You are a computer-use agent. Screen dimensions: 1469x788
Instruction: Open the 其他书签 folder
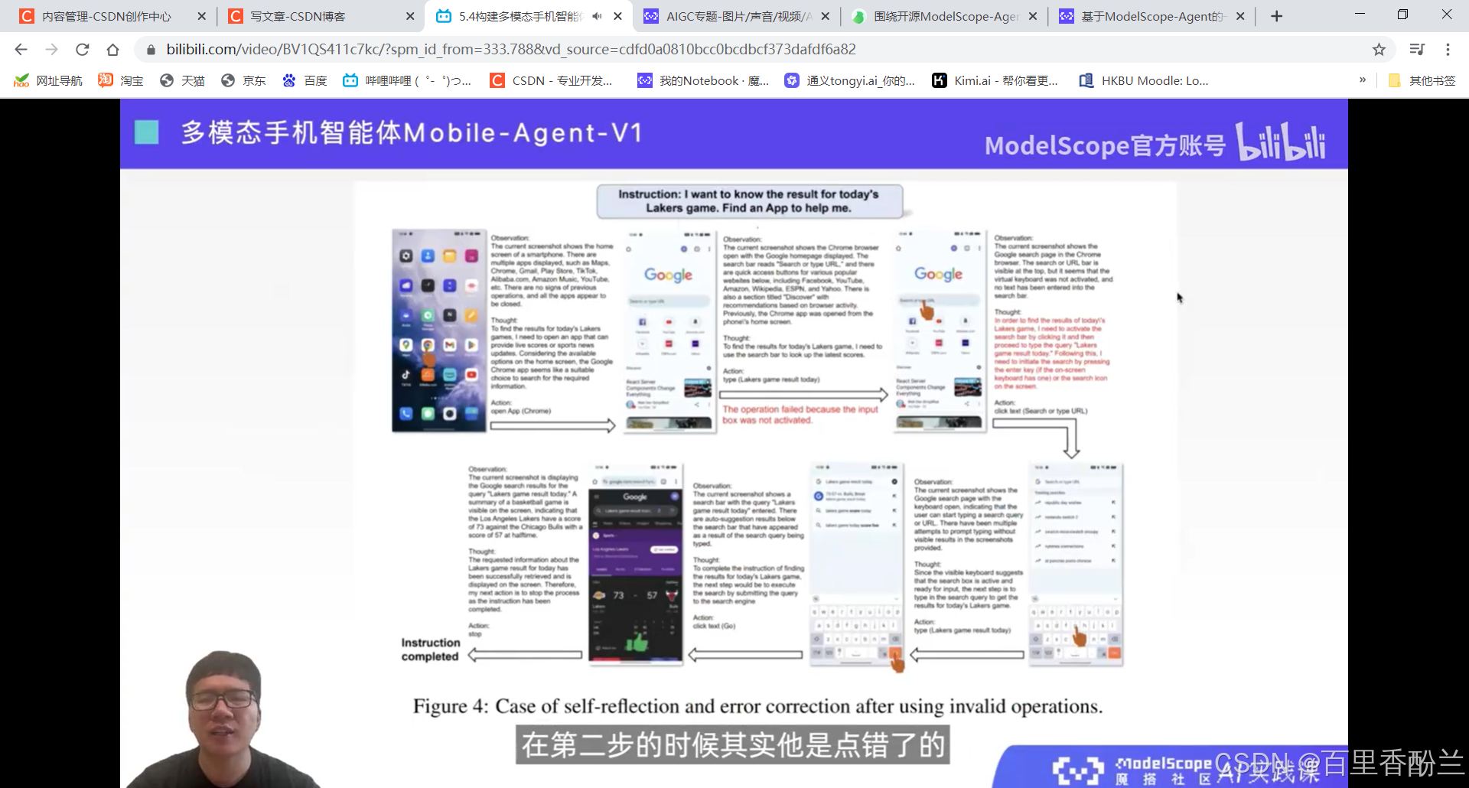(x=1422, y=80)
